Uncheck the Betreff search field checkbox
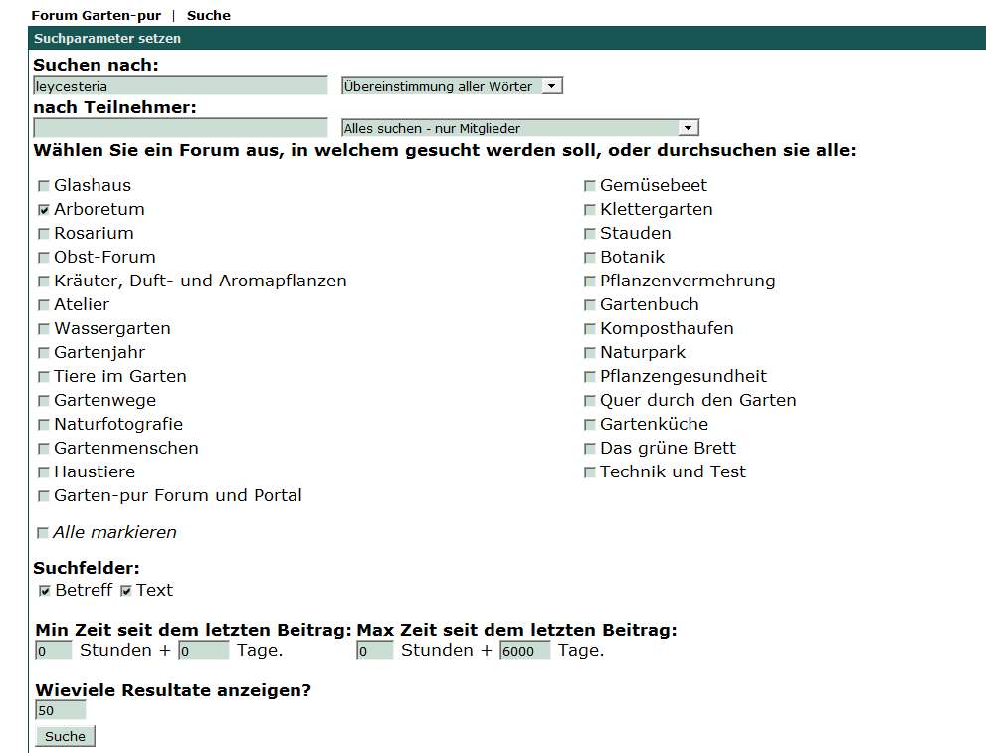The height and width of the screenshot is (753, 986). pos(45,591)
